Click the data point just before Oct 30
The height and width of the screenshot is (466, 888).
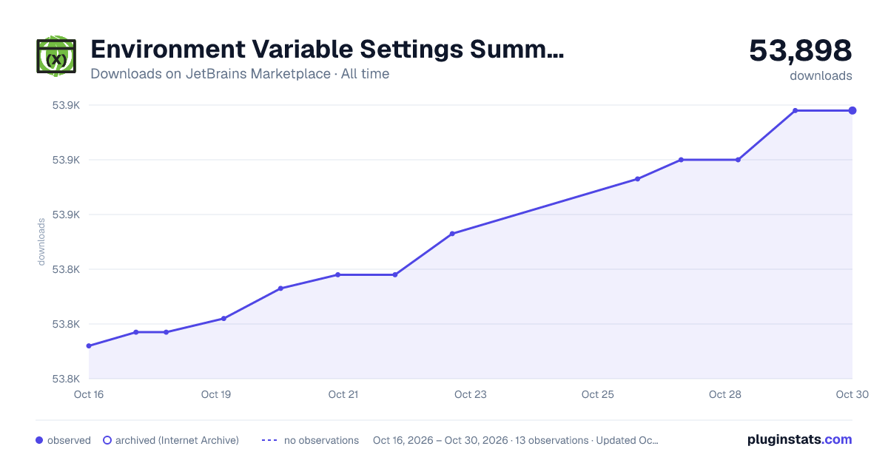(x=795, y=110)
